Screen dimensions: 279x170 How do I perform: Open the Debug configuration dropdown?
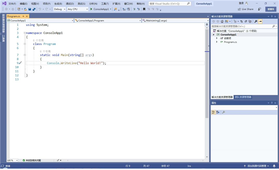point(60,9)
